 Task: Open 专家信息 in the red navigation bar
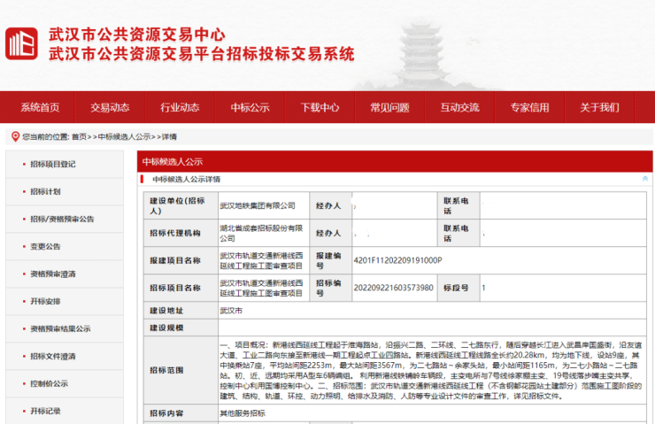pos(529,108)
